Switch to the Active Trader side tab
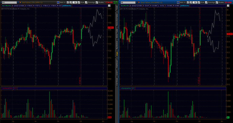This screenshot has height=123, width=233. coord(117,34)
